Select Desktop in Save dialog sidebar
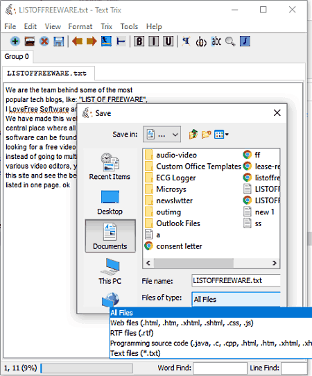The image size is (312, 376). point(110,203)
